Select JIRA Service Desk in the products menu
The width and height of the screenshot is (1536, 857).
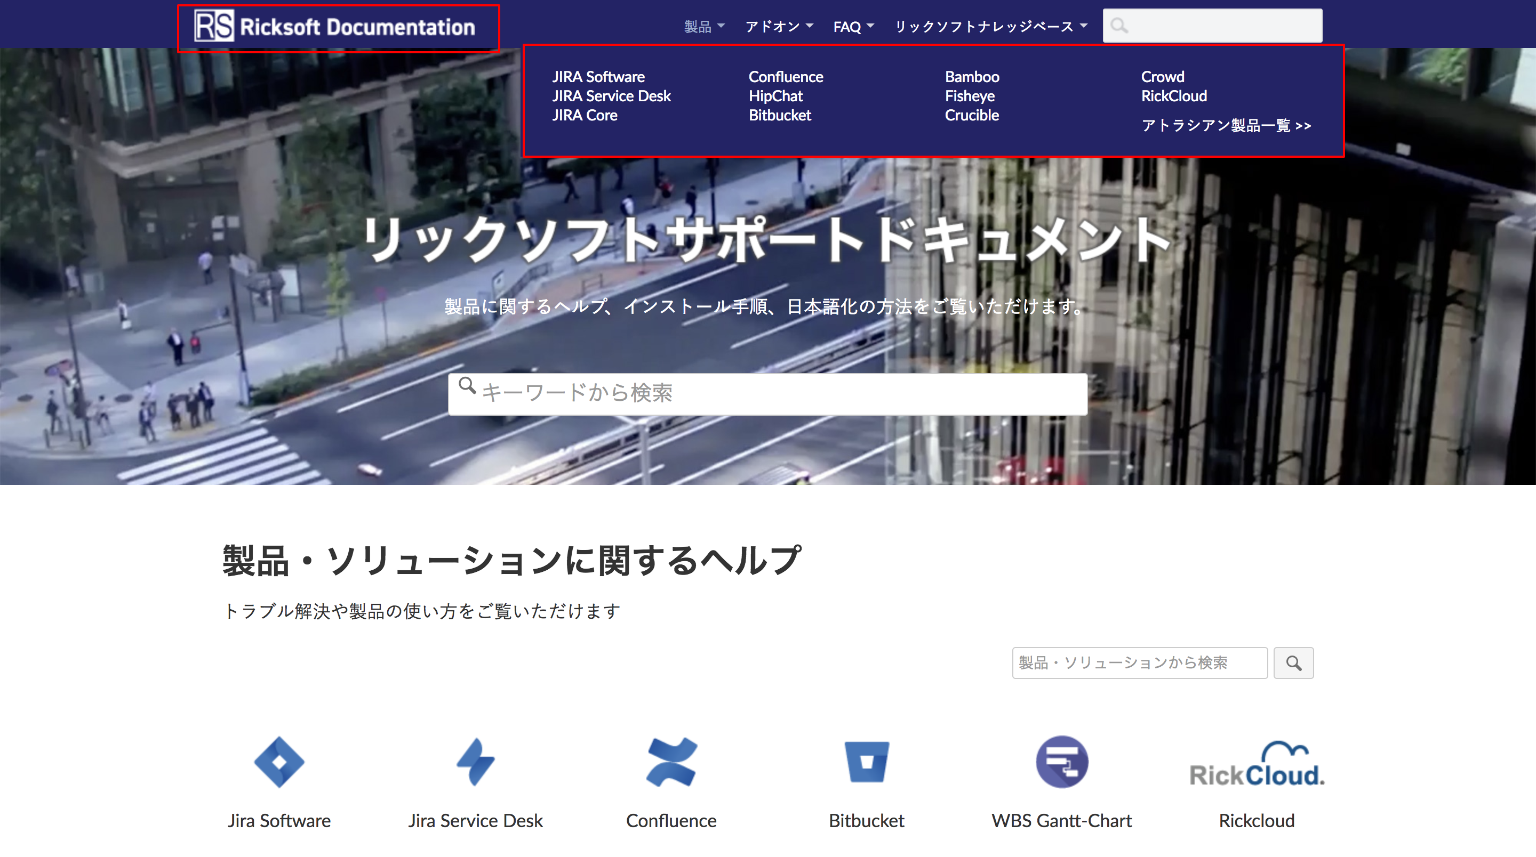pos(611,96)
